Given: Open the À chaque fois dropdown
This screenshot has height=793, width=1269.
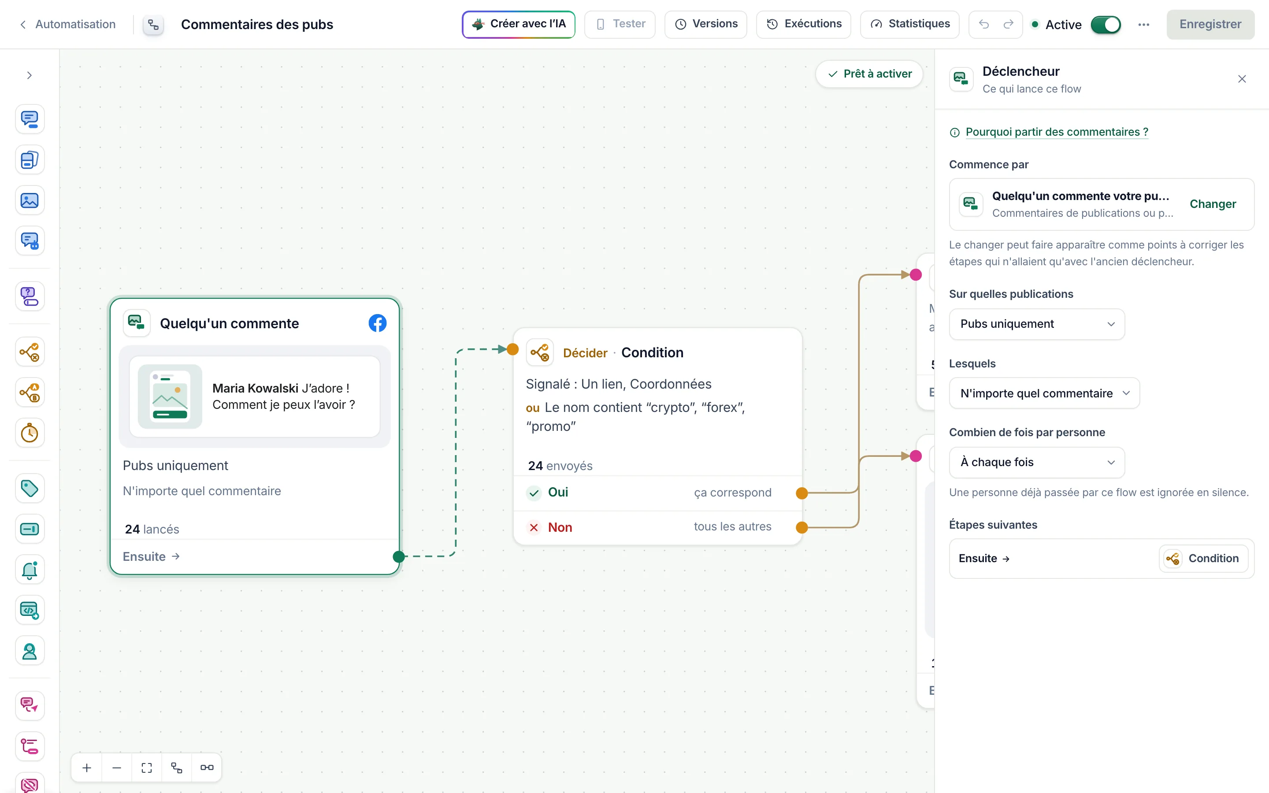Looking at the screenshot, I should [x=1037, y=463].
